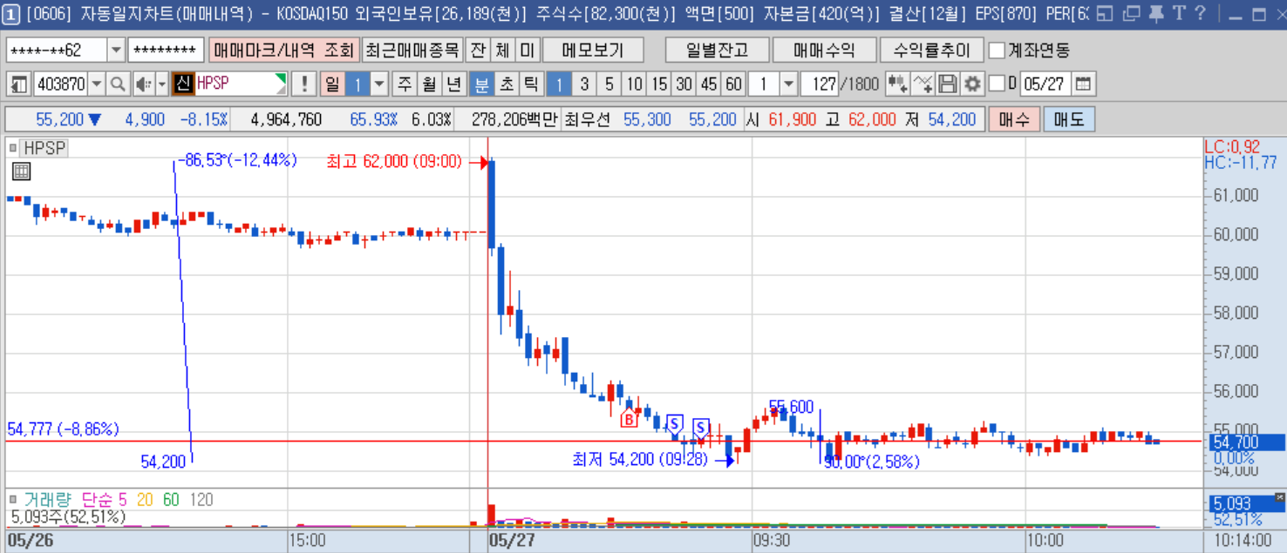Select the 60 minute interval

click(x=733, y=84)
